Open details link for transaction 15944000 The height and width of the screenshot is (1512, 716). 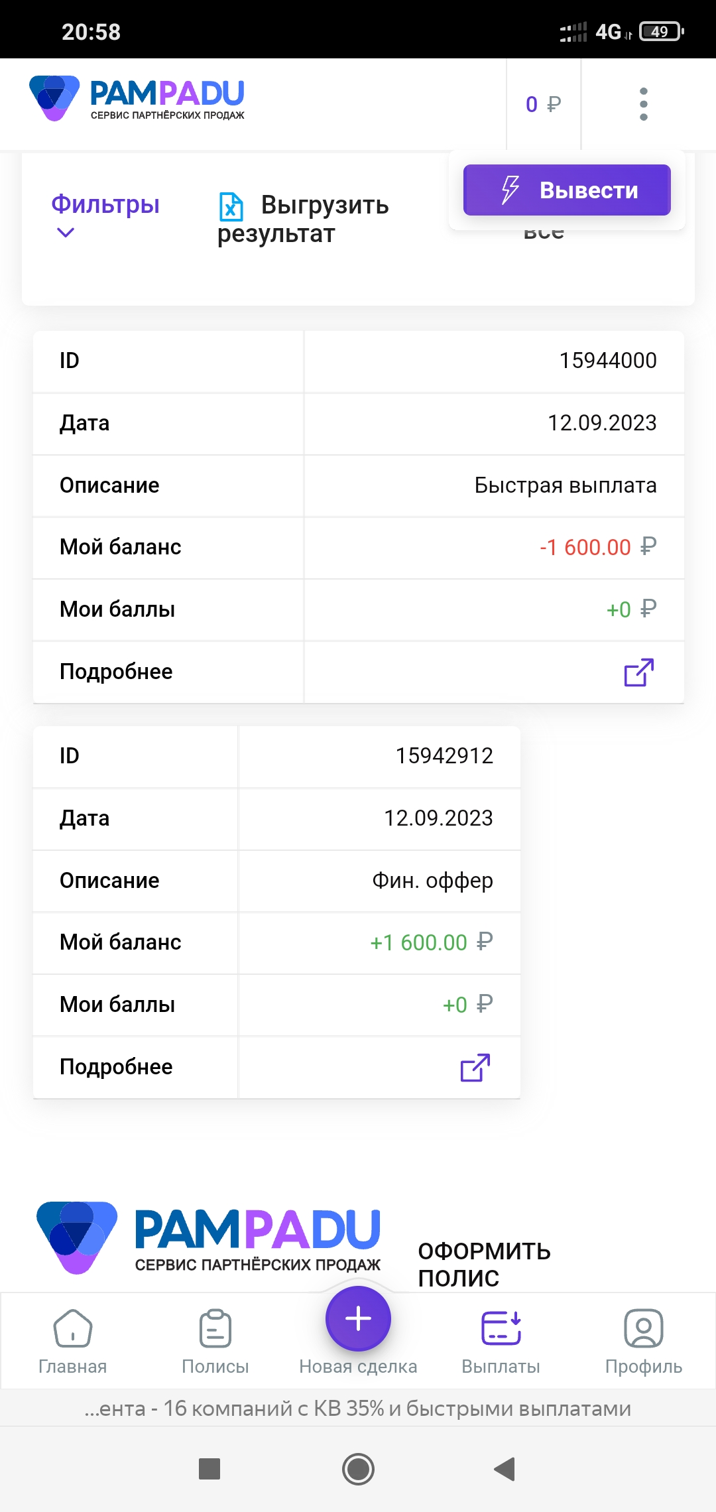639,672
